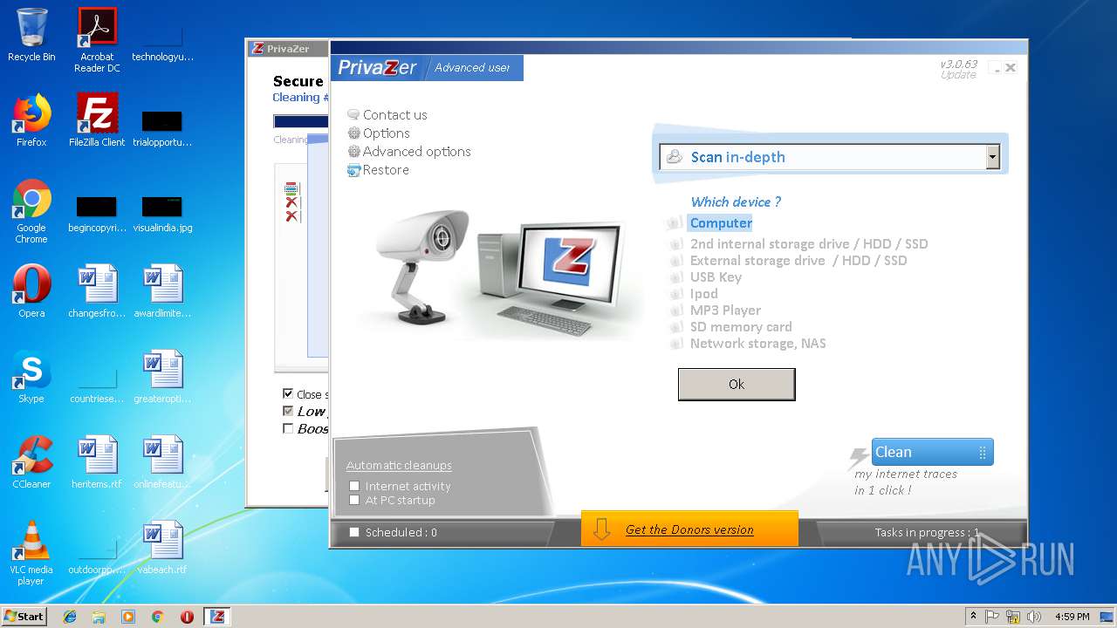
Task: Click cleaning progress bar in Secure window
Action: click(301, 121)
